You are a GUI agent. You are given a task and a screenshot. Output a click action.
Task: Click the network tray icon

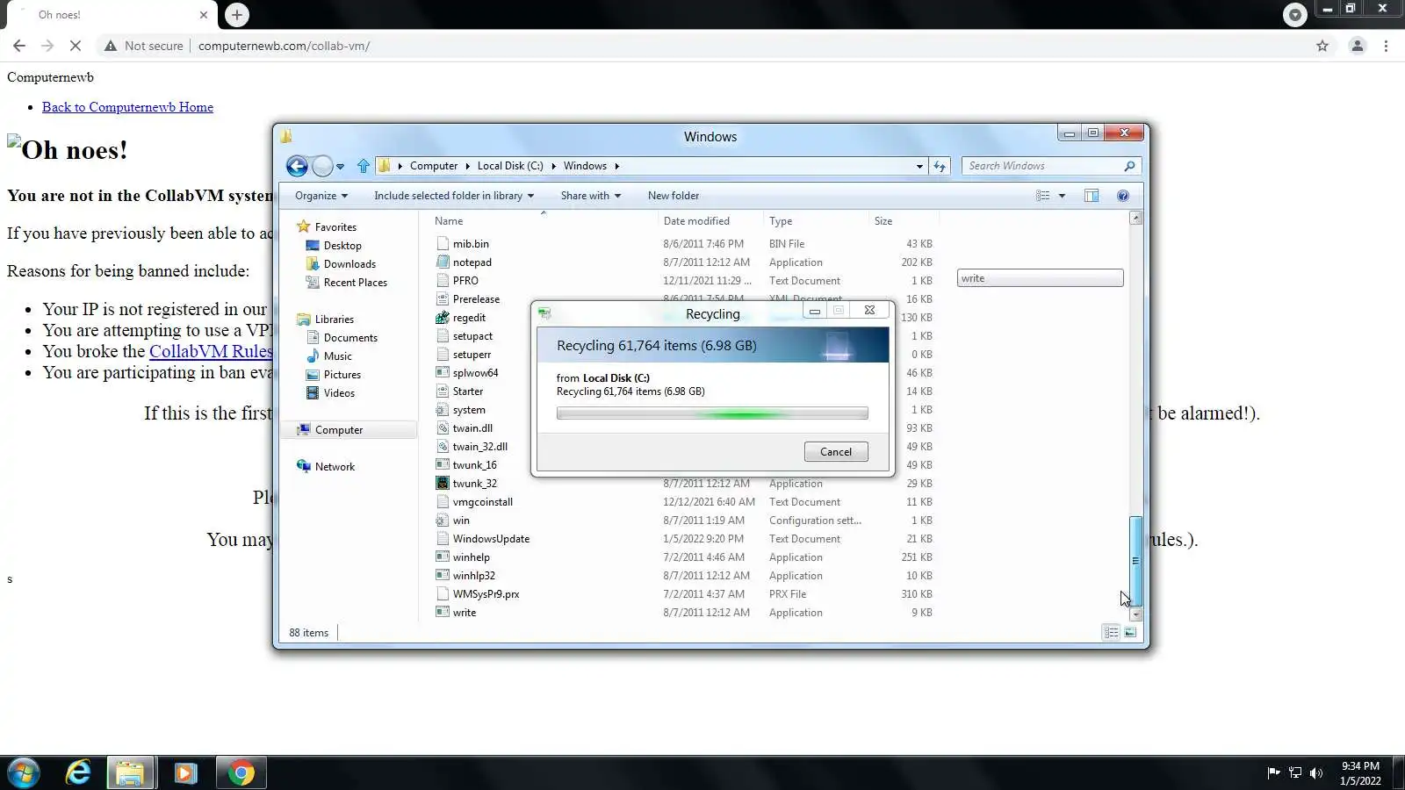click(1294, 773)
